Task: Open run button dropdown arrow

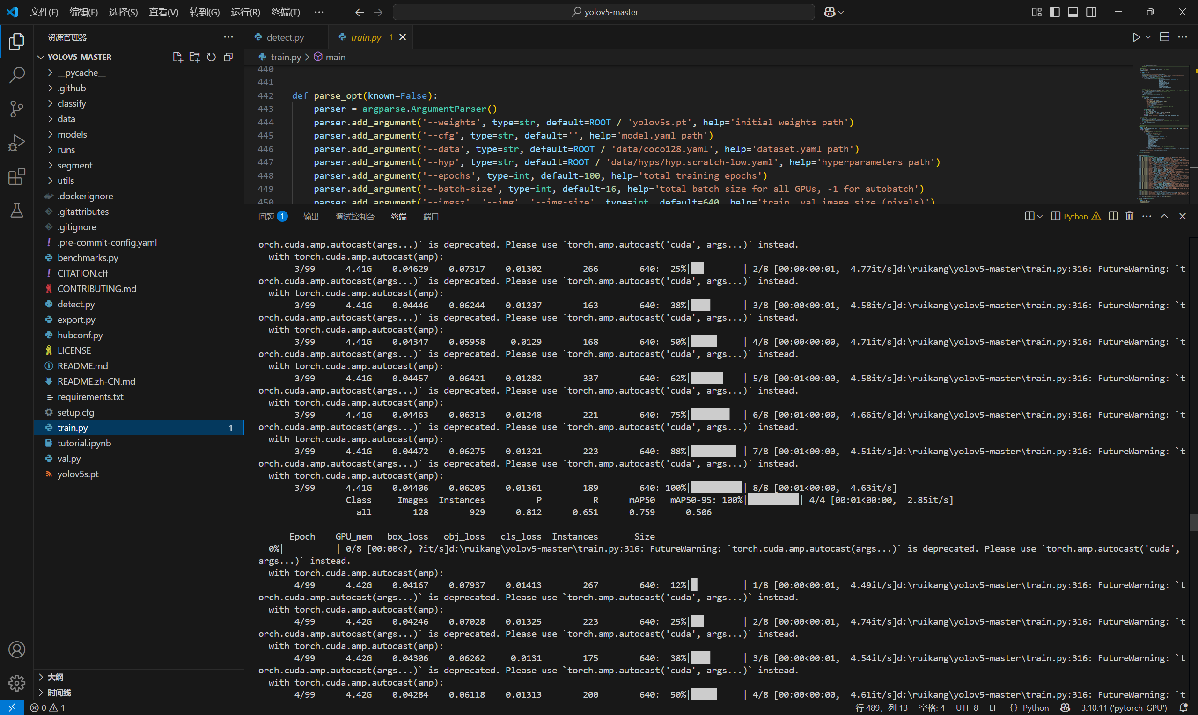Action: [x=1148, y=37]
